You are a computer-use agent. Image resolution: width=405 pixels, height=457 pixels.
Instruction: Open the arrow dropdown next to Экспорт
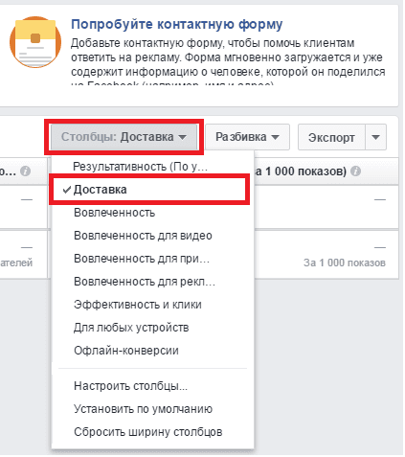click(x=375, y=137)
